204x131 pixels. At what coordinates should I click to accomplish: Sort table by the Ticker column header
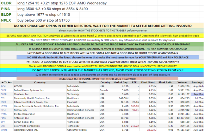[7, 82]
